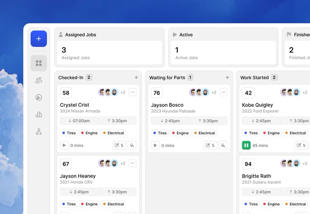Screen dimensions: 310x214
Task: Click the 2021 Honda CRV vehicle text
Action: tap(76, 182)
